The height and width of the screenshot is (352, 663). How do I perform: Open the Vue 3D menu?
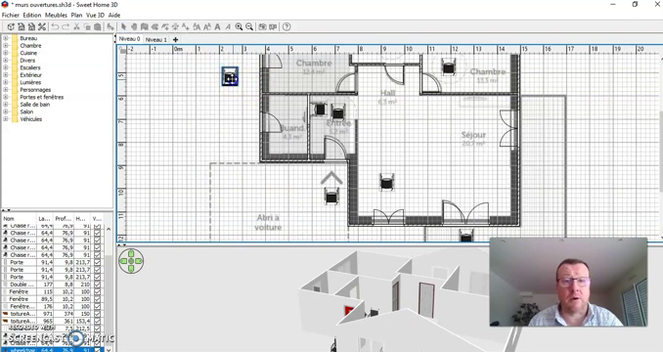click(95, 15)
